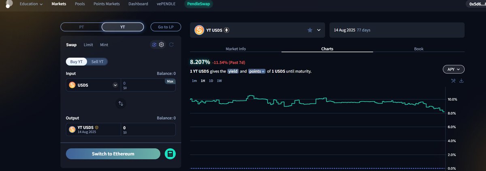The height and width of the screenshot is (171, 486).
Task: Go to the vePENDLE page
Action: point(166,4)
